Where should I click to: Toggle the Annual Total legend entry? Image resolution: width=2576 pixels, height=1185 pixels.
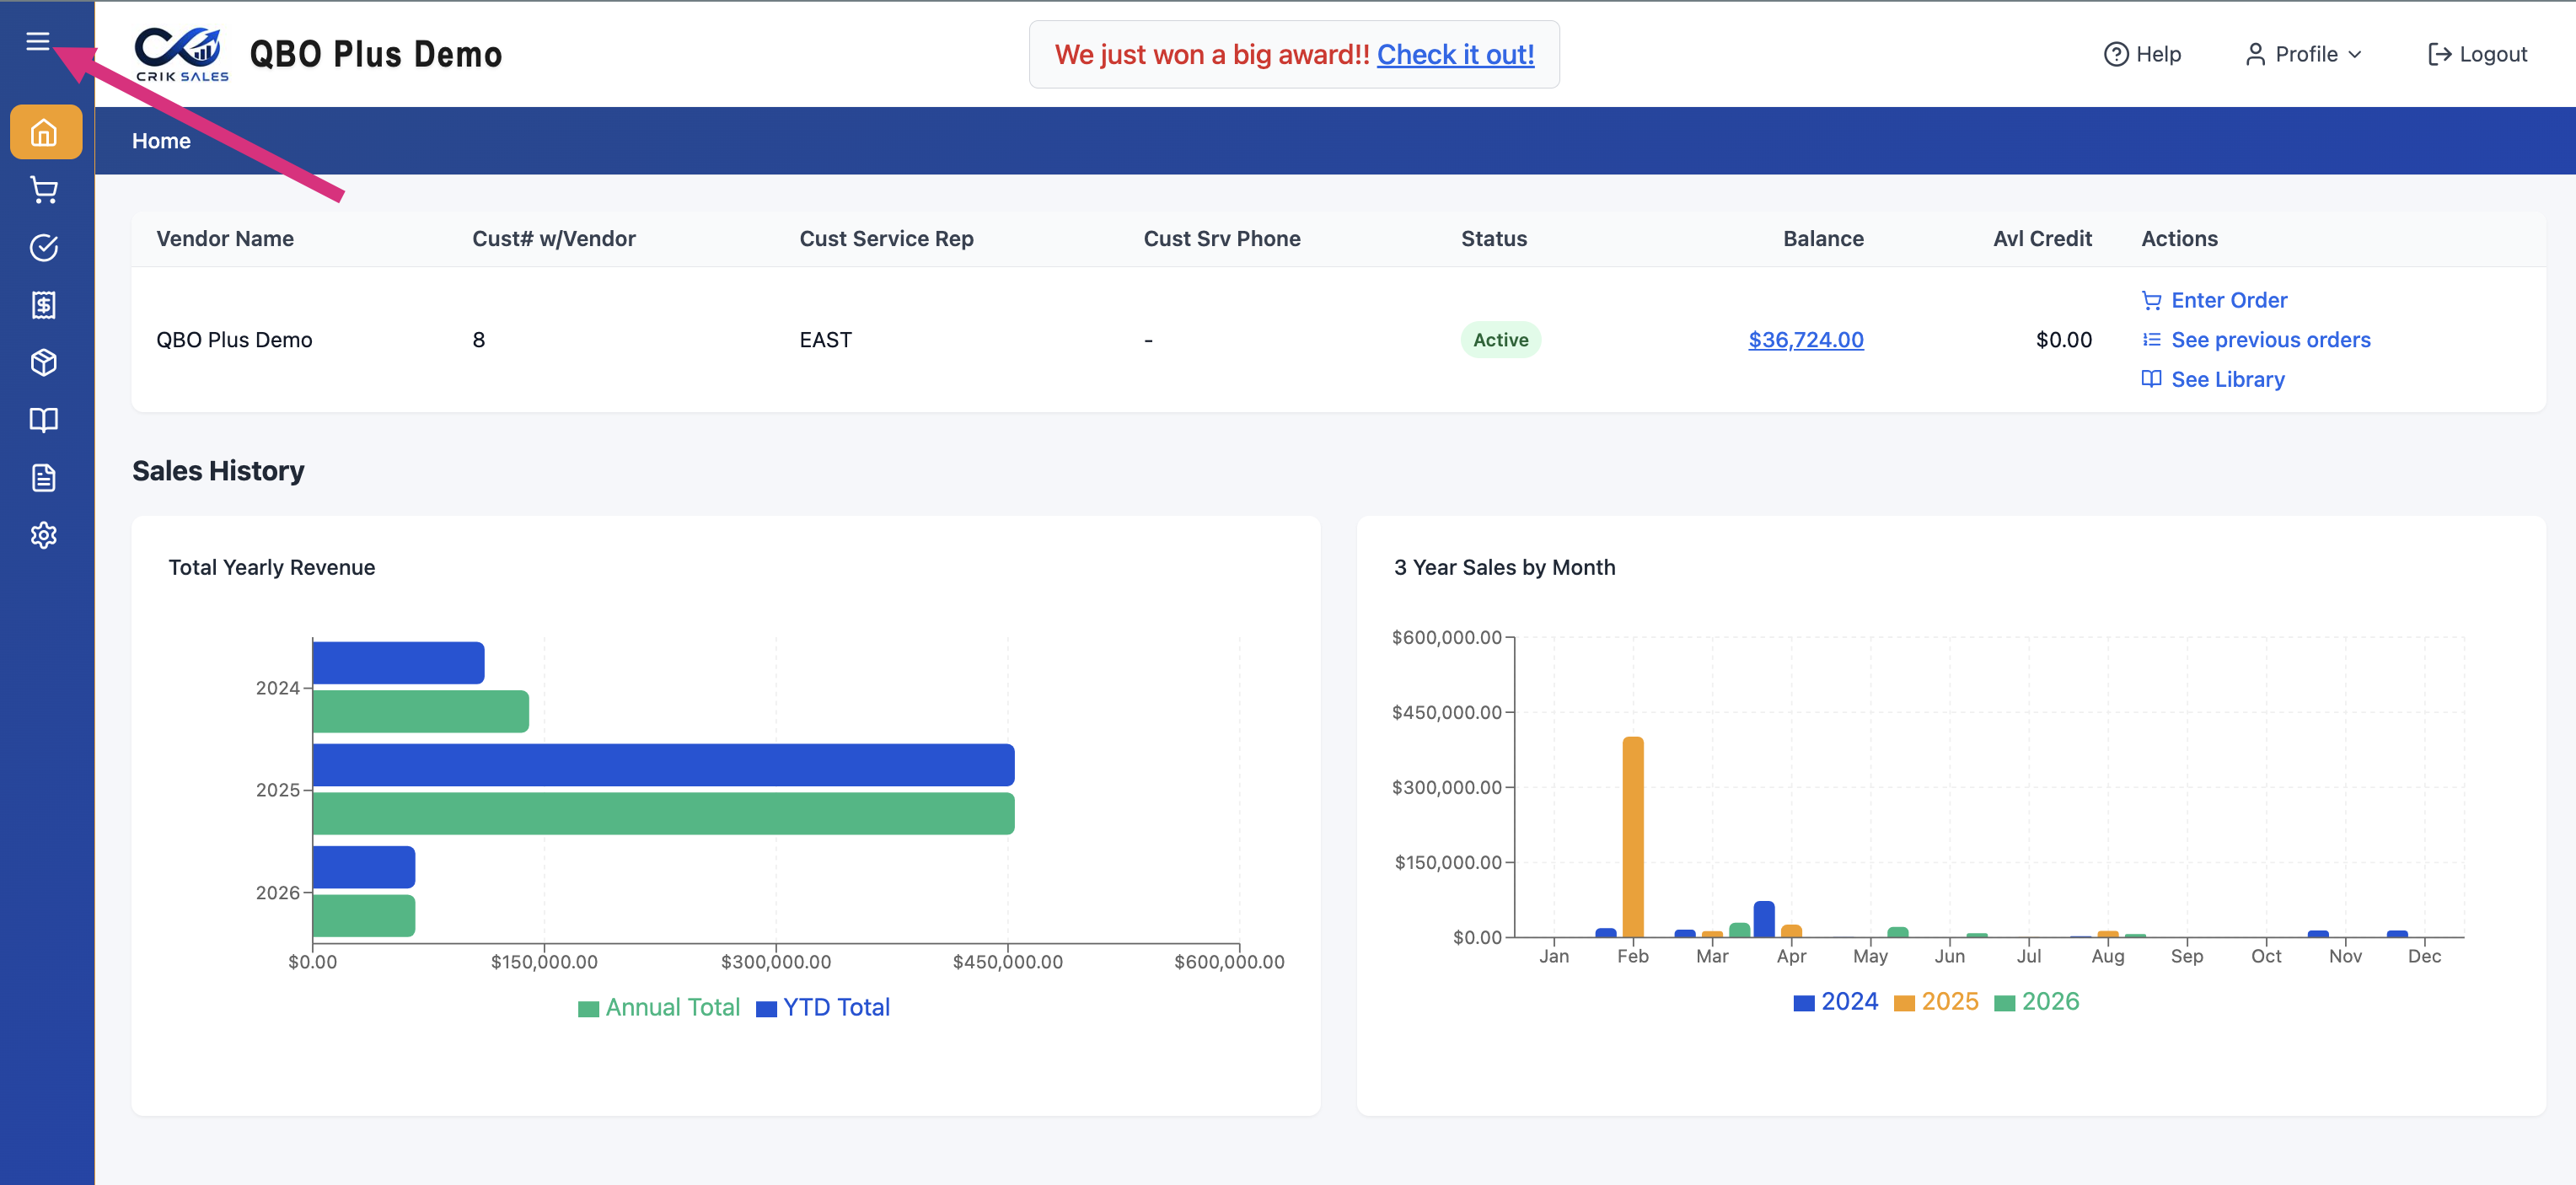(659, 1007)
